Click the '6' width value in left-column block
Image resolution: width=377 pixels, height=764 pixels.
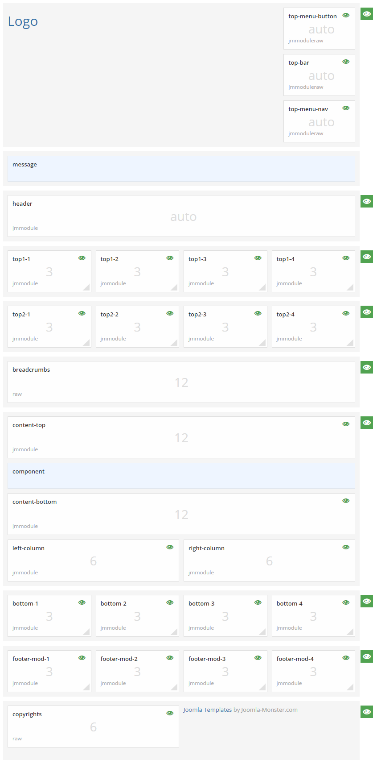pyautogui.click(x=93, y=561)
